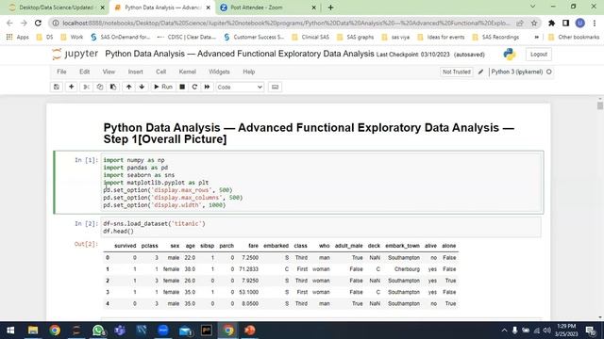Restart kernel and run all cells
The image size is (604, 339).
208,87
